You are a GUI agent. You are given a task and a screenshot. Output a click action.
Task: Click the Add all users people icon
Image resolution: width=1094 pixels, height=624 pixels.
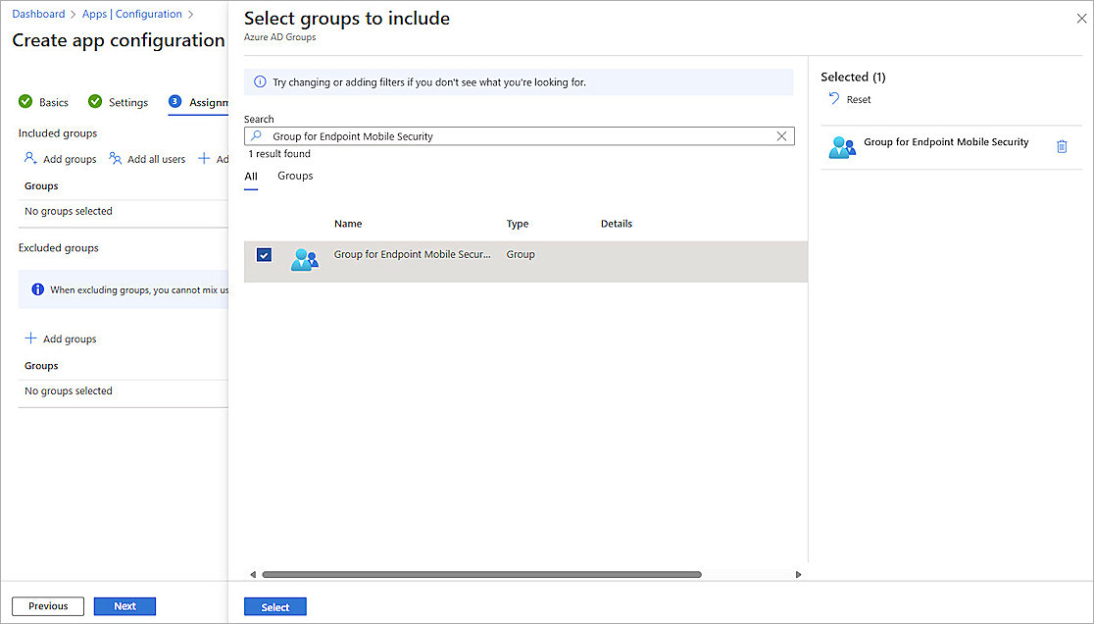(115, 158)
